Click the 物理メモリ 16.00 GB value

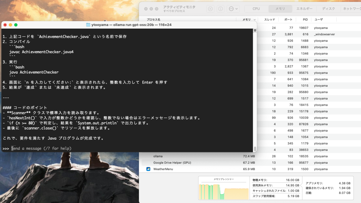292,180
